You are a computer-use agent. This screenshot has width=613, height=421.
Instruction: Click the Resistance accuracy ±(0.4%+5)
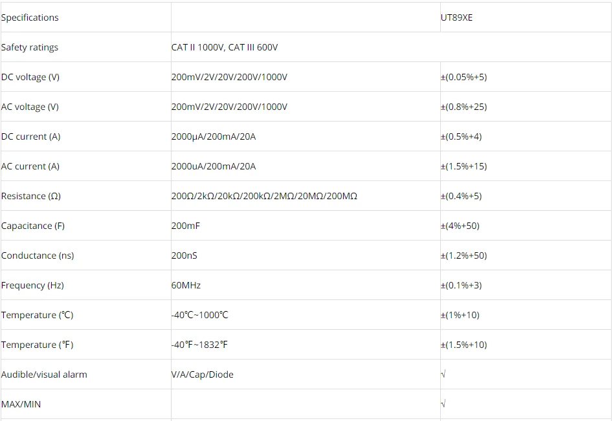tap(461, 196)
